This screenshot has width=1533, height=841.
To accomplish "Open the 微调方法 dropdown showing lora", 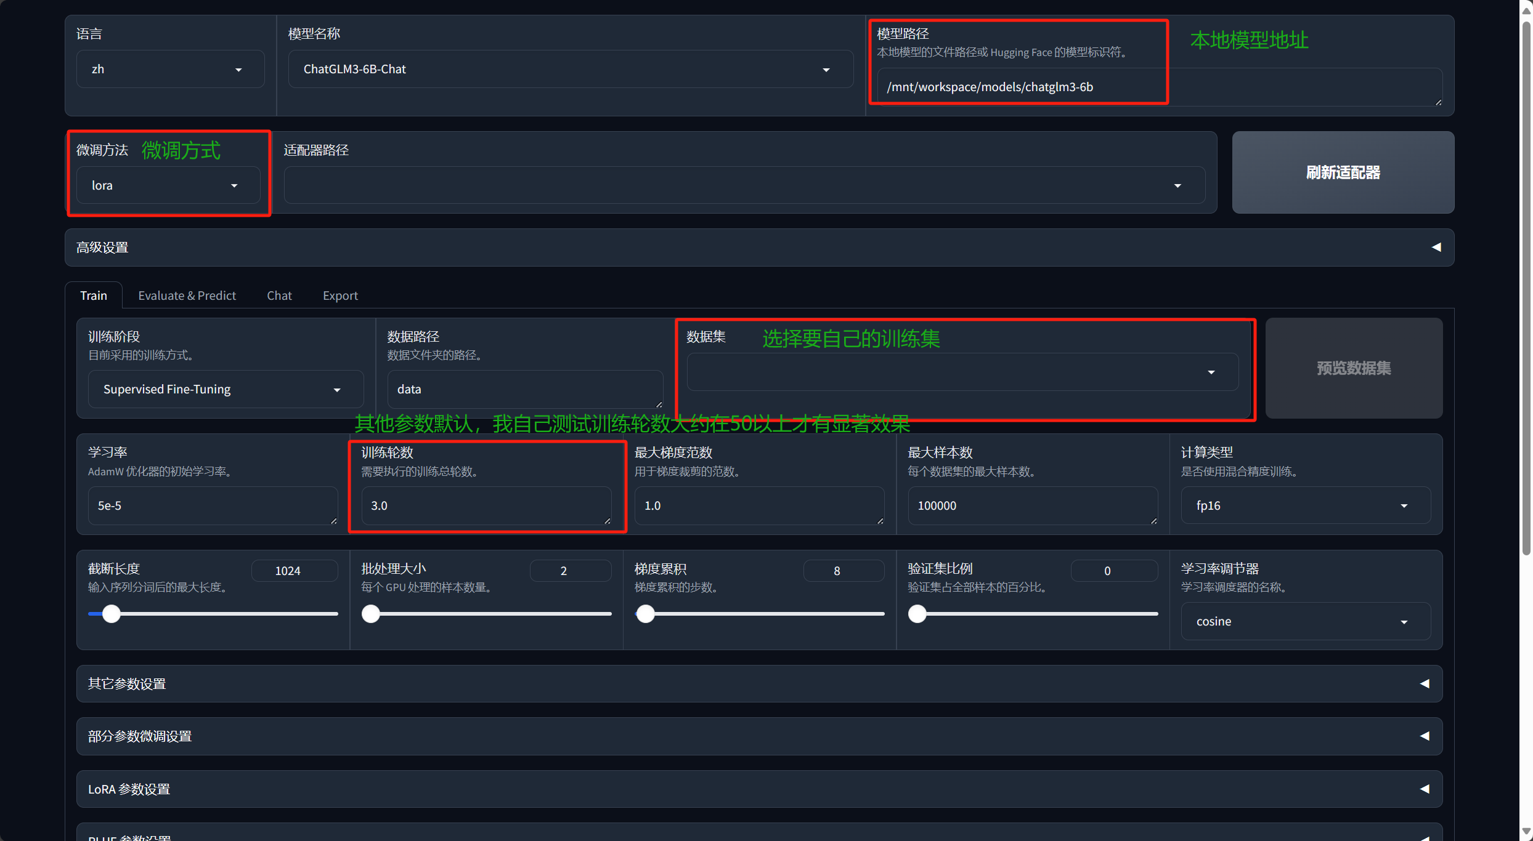I will [x=168, y=185].
